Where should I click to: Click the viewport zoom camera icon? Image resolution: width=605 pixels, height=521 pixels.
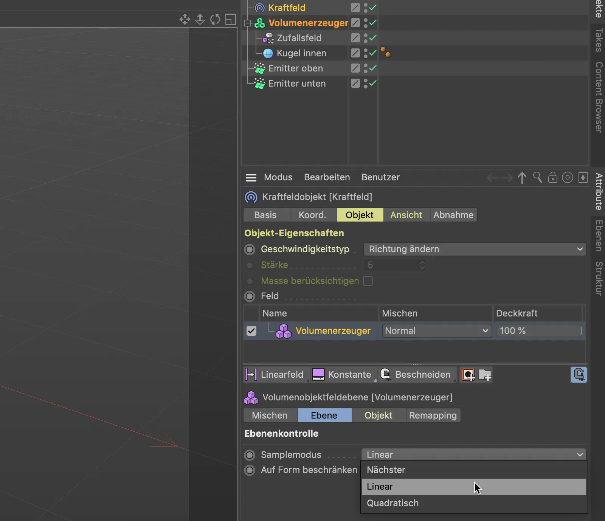[x=200, y=19]
